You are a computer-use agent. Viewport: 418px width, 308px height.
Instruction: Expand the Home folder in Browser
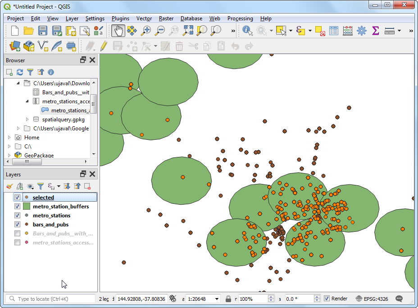pos(9,138)
